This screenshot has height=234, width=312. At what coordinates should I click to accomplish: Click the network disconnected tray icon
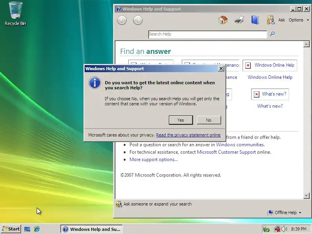tap(277, 229)
